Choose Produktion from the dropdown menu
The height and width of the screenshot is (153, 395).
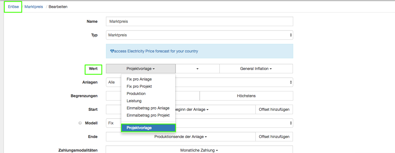[136, 94]
